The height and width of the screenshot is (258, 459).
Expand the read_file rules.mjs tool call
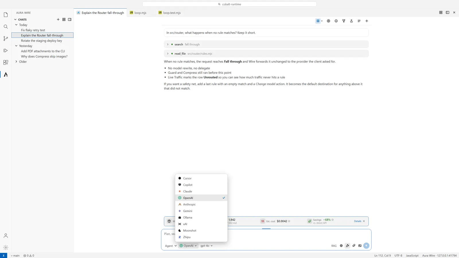[x=266, y=54]
